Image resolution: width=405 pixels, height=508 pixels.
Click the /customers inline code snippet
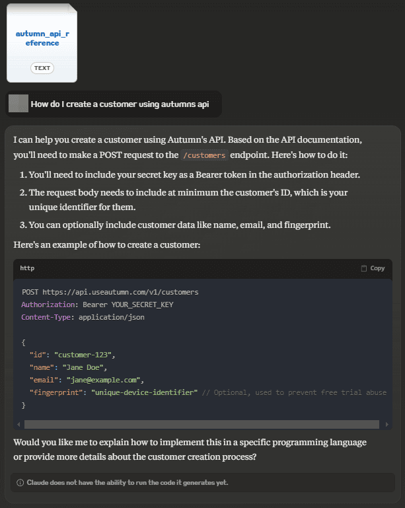coord(204,155)
